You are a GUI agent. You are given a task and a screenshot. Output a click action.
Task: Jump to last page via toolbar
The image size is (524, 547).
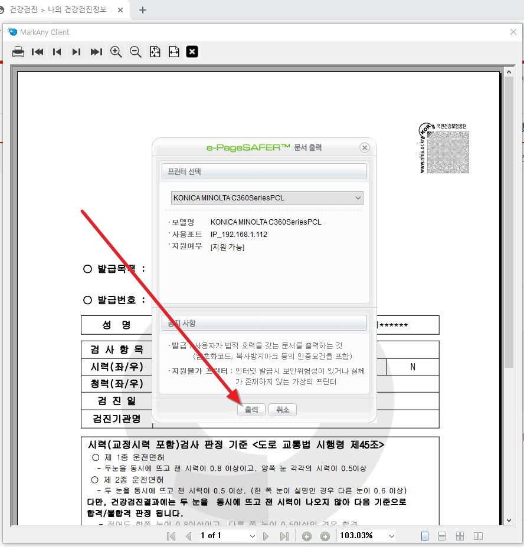[96, 52]
